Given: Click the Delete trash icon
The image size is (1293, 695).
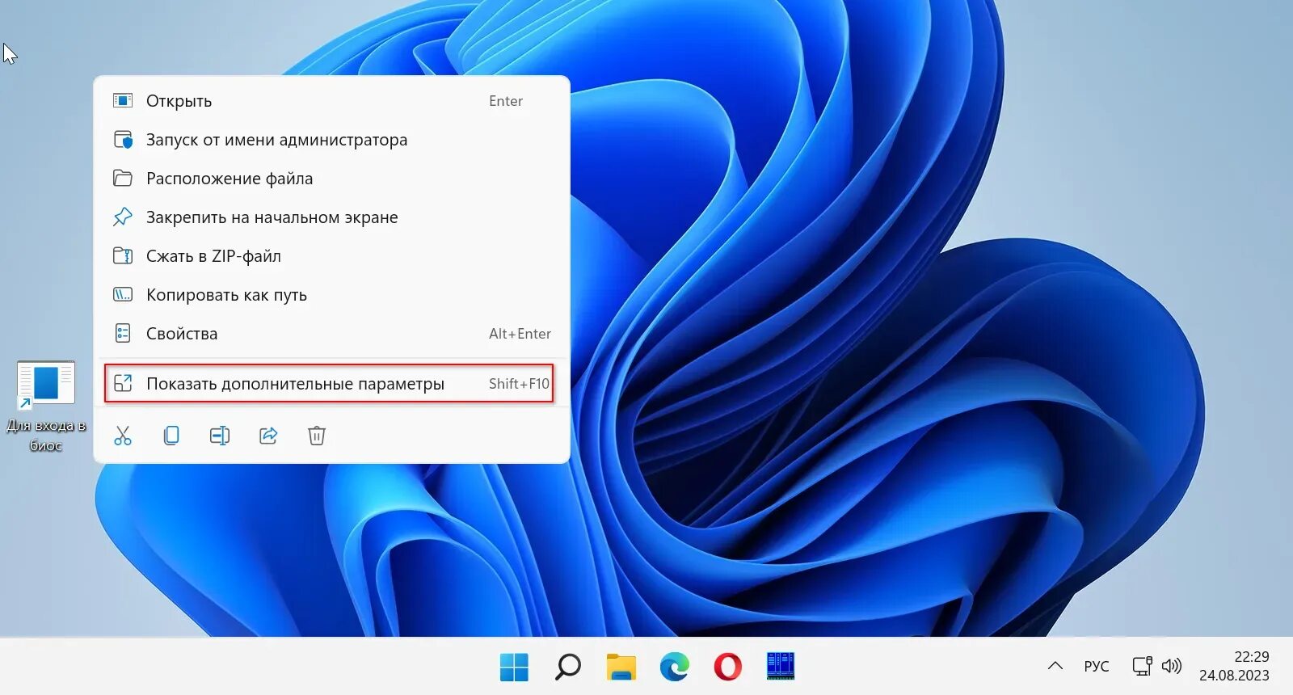Looking at the screenshot, I should coord(317,436).
